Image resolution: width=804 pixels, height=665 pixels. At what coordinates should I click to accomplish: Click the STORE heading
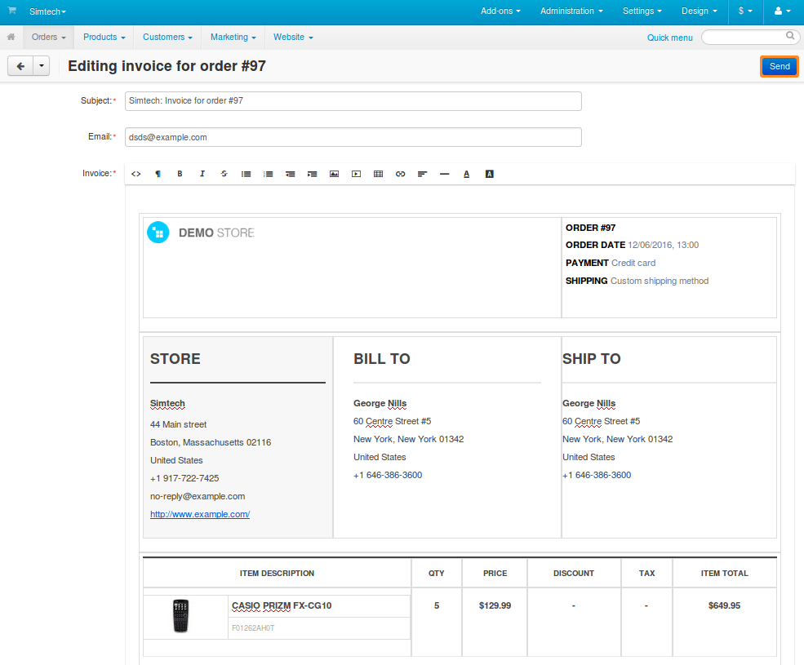click(175, 359)
